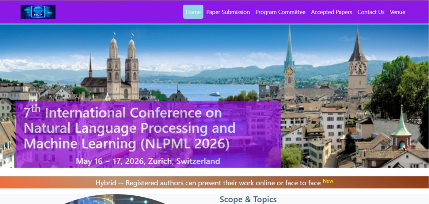Click the clock on the green-spired church tower
Image resolution: width=429 pixels, height=204 pixels.
tap(289, 71)
